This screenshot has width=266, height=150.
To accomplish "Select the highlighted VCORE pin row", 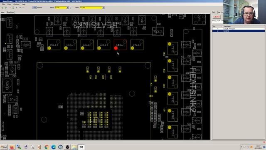I will click(x=238, y=31).
